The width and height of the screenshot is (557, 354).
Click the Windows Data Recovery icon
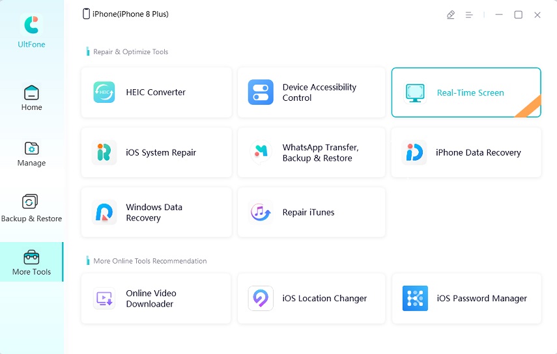coord(104,212)
